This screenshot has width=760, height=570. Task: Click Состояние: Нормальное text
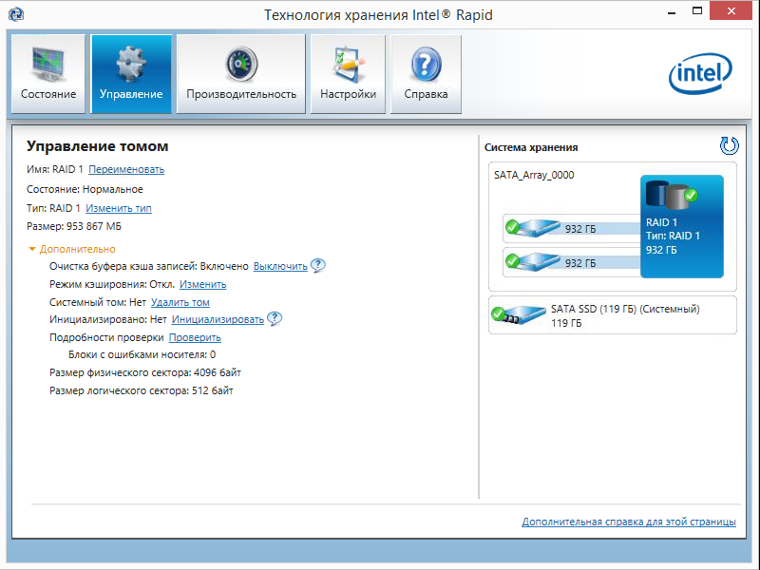tap(85, 189)
